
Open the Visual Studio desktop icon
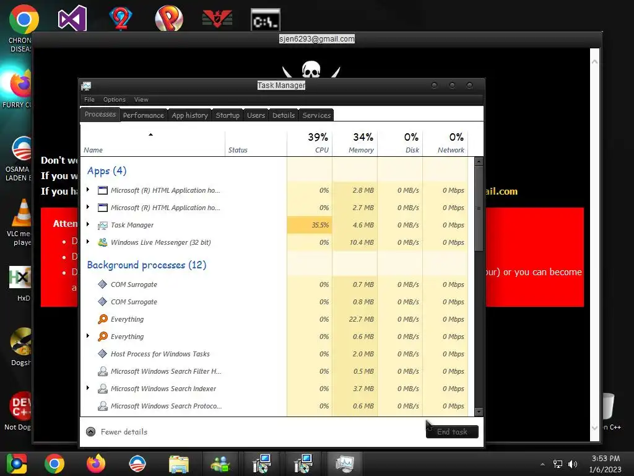point(72,19)
